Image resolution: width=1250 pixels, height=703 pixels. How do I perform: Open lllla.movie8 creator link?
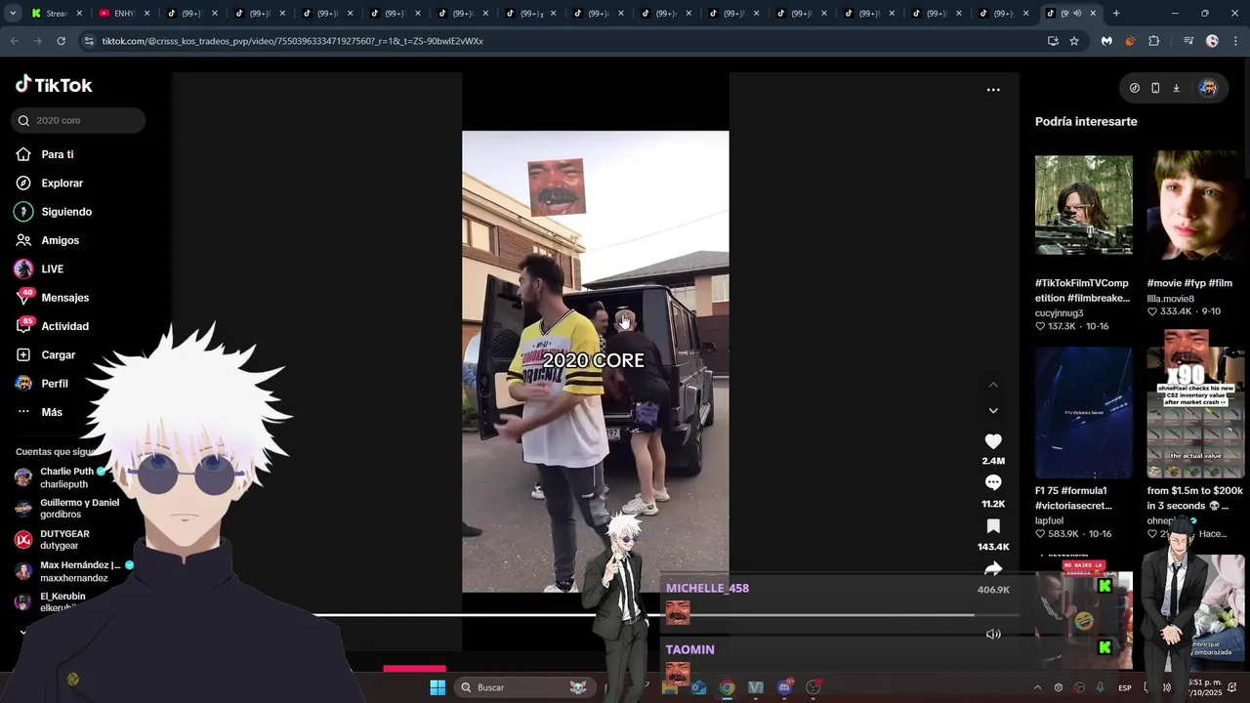[1170, 298]
